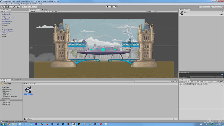The image size is (224, 126).
Task: Open the Edit menu
Action: [6, 4]
